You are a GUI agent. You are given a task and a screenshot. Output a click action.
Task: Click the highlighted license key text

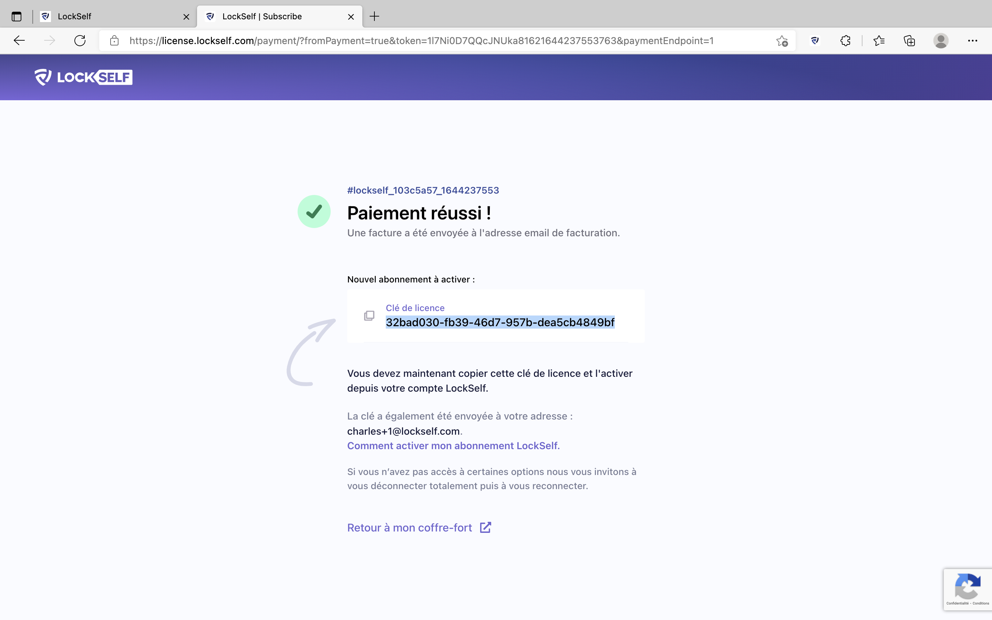click(500, 322)
